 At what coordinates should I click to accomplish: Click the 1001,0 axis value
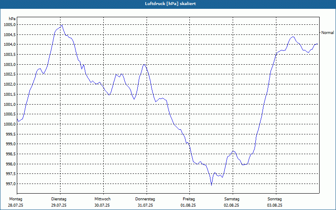[10, 104]
